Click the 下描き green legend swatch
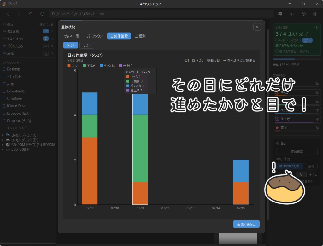 click(84, 66)
